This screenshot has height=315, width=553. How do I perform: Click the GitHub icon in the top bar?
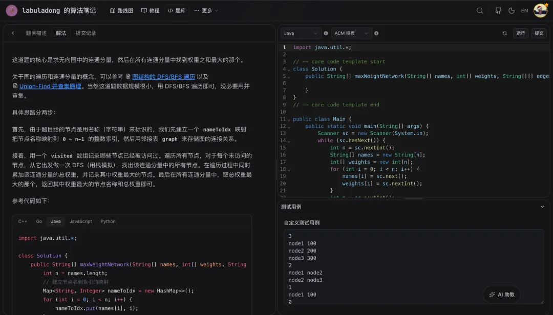pos(498,10)
